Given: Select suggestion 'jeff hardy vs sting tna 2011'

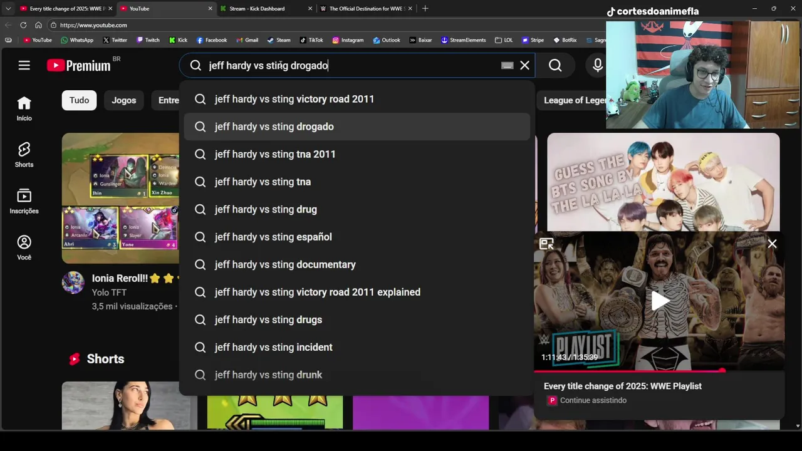Looking at the screenshot, I should click(357, 154).
